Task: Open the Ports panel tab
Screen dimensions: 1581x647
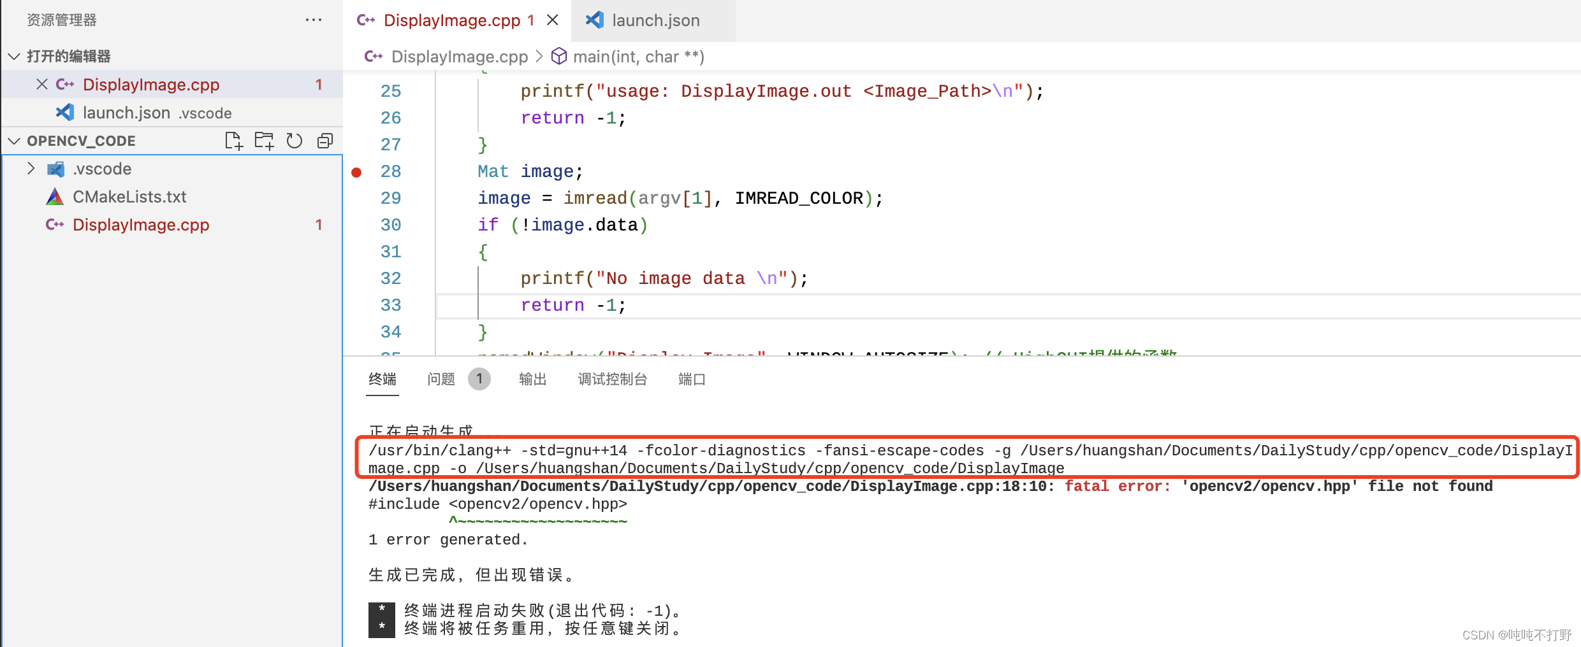Action: (x=692, y=380)
